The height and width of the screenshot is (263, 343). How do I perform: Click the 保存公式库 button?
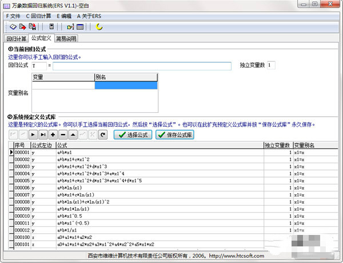coord(175,135)
